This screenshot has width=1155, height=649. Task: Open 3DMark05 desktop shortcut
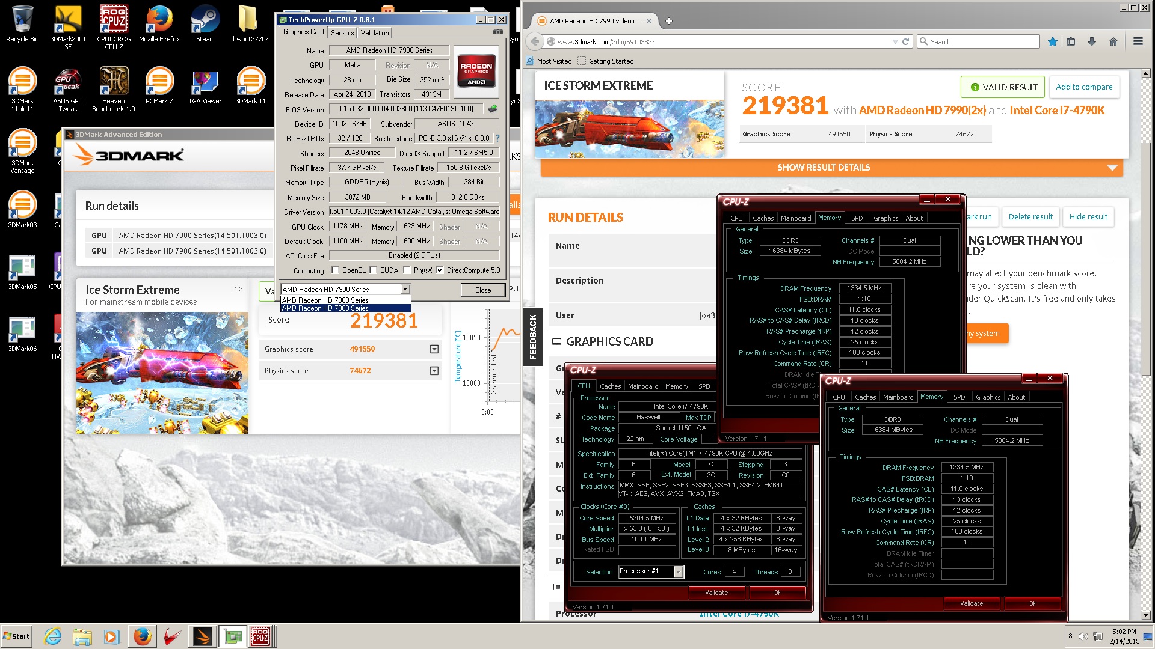click(22, 272)
